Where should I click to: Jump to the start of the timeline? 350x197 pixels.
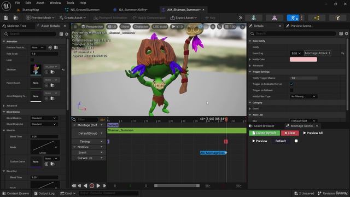(x=74, y=186)
